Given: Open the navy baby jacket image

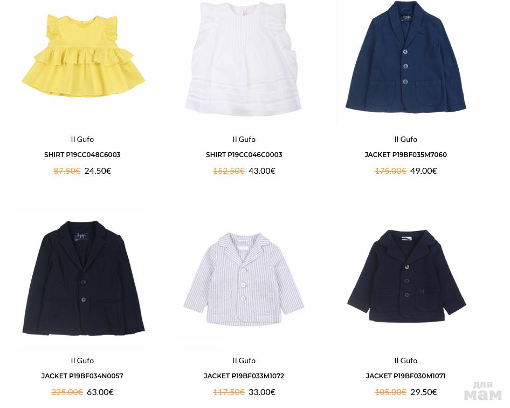Looking at the screenshot, I should (406, 276).
